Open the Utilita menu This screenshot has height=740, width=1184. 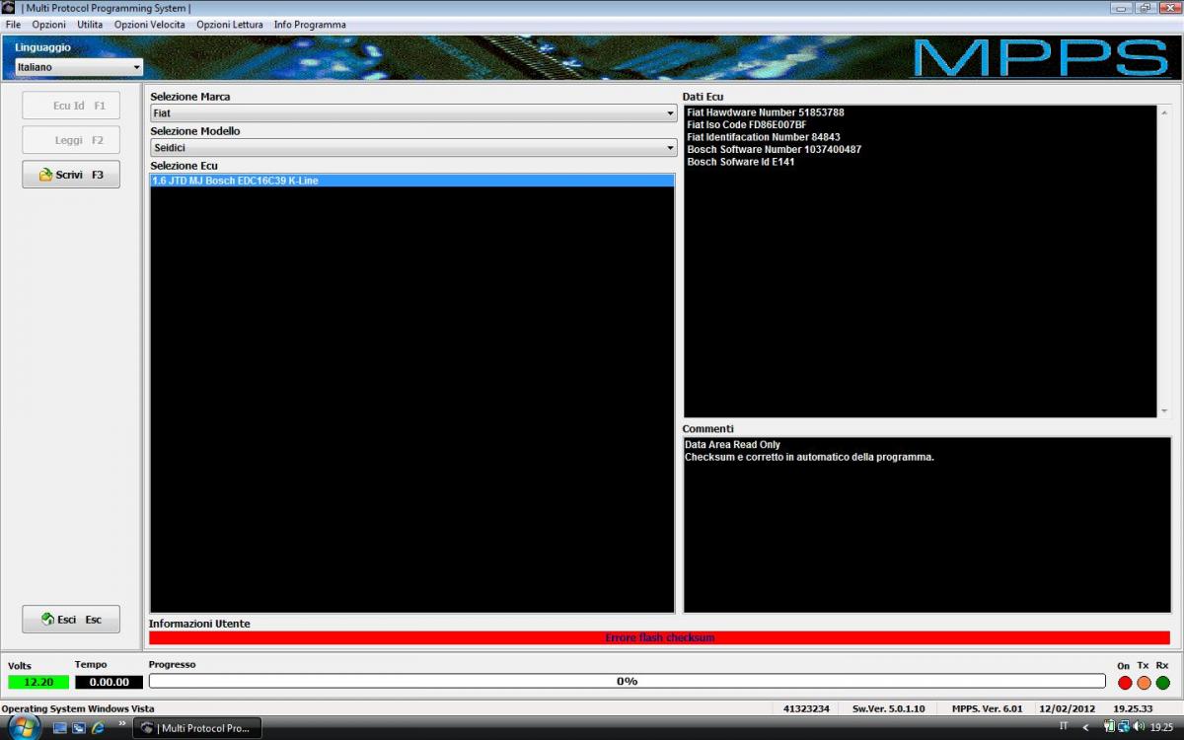click(x=90, y=24)
